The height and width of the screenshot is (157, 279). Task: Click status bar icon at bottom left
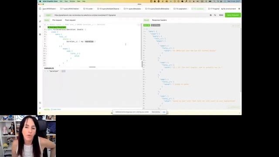pyautogui.click(x=40, y=113)
